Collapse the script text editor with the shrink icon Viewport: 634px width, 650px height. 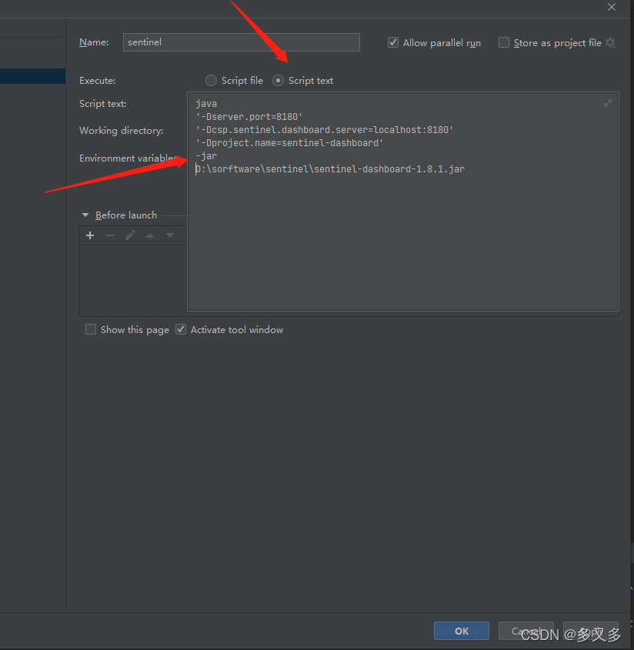point(608,103)
